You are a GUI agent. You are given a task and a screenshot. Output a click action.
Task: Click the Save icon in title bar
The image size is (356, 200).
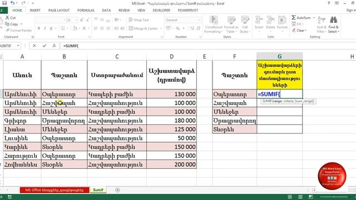tap(4, 3)
